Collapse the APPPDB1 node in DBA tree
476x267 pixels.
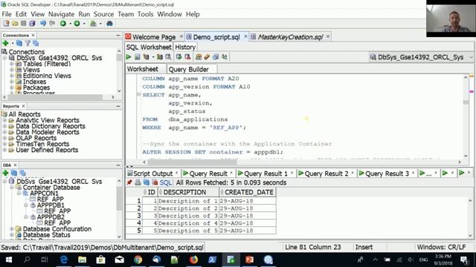tap(26, 205)
